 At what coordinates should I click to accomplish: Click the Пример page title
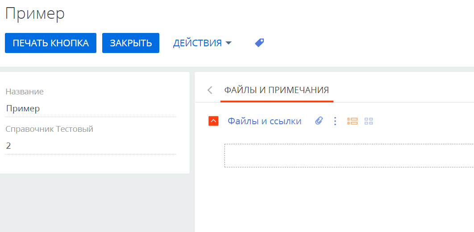coord(35,13)
